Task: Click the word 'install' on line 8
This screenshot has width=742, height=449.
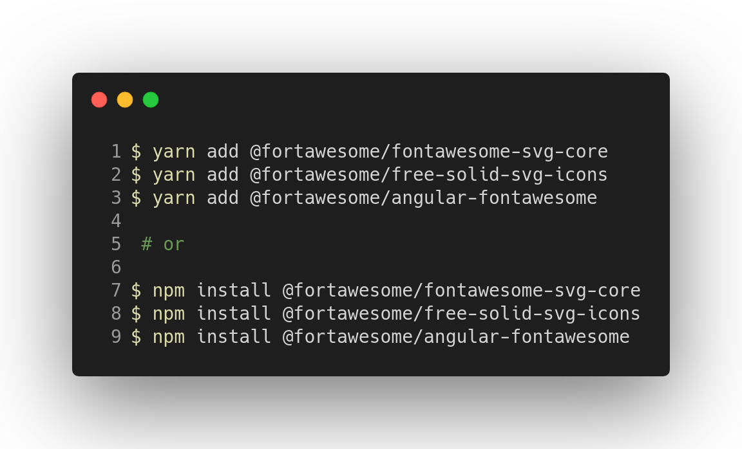Action: (x=233, y=314)
